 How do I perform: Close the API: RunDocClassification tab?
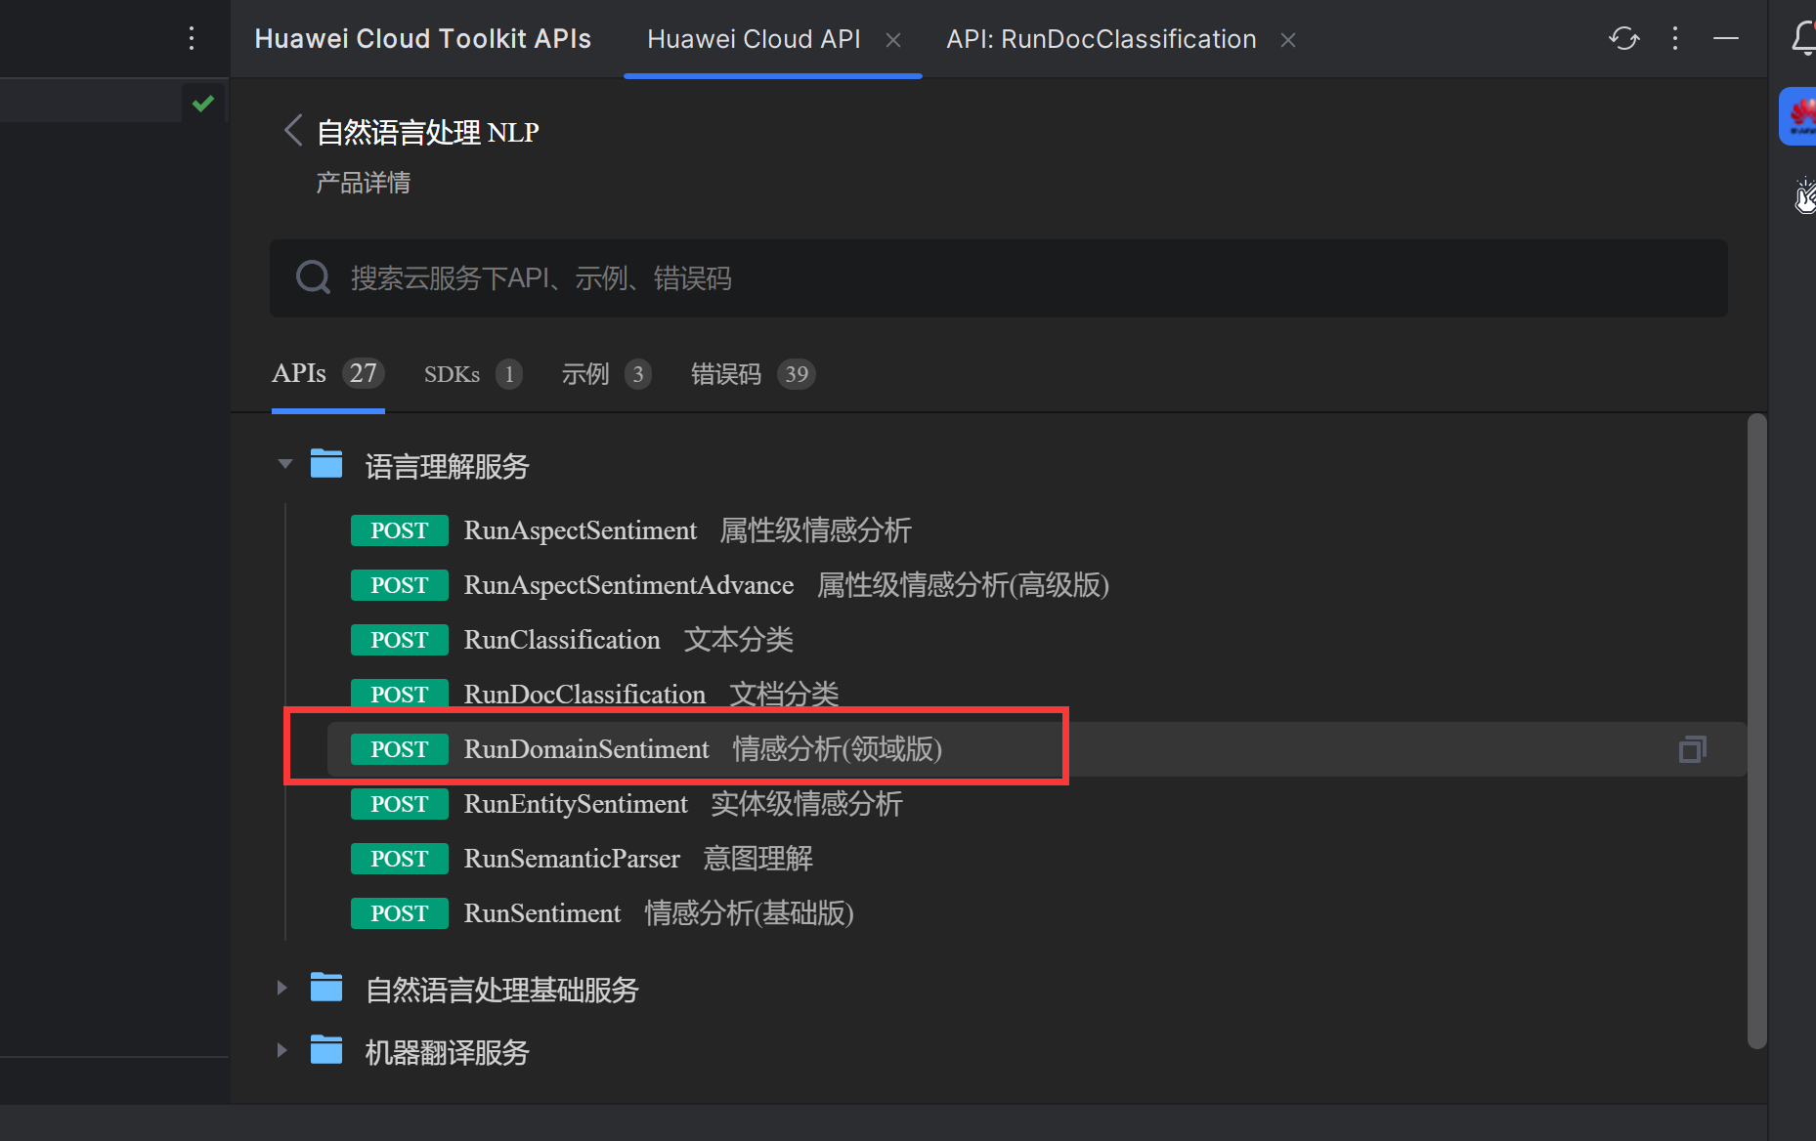pyautogui.click(x=1288, y=40)
